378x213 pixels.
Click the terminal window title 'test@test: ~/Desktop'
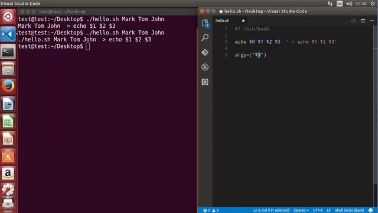(62, 11)
